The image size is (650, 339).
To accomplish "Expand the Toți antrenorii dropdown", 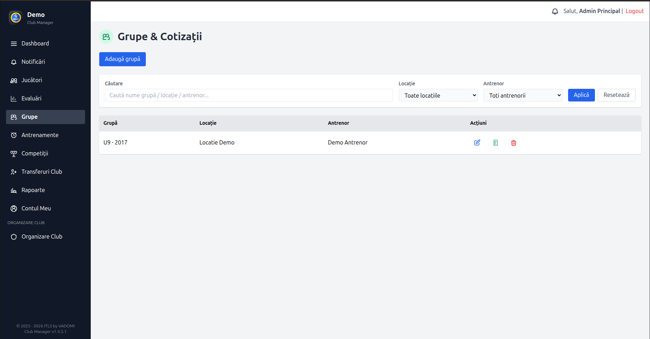I will 523,95.
